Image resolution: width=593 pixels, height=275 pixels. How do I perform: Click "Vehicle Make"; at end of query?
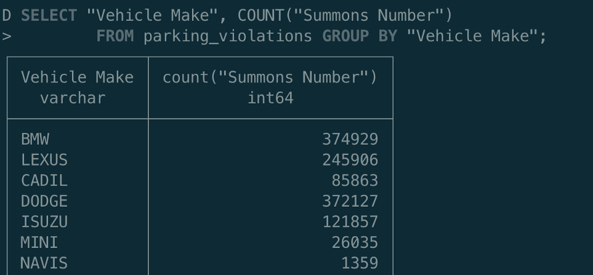pyautogui.click(x=477, y=36)
